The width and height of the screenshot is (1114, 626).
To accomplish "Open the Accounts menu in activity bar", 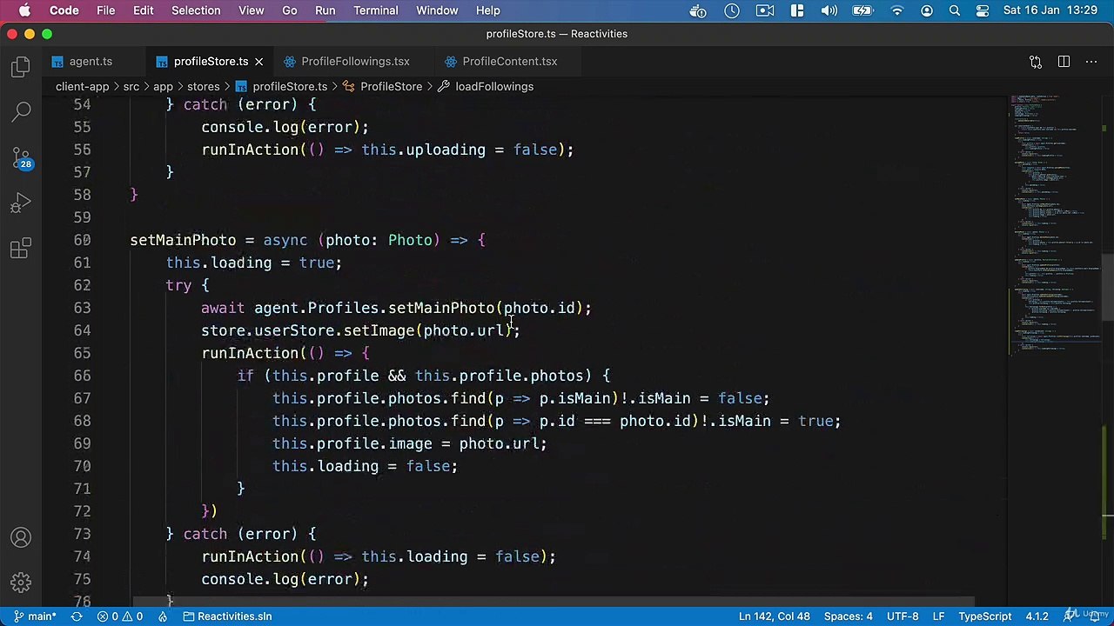I will (21, 537).
